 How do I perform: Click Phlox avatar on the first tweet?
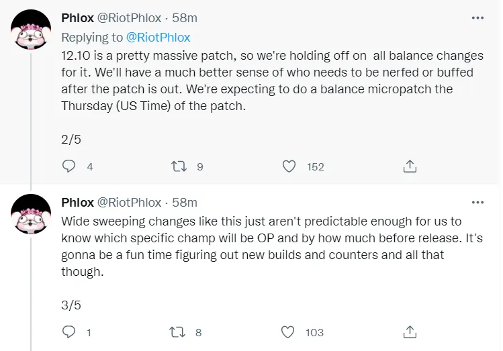(33, 30)
